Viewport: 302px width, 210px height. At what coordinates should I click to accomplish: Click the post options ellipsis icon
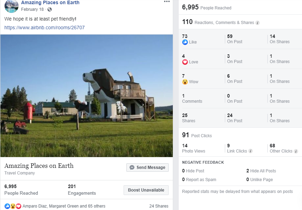click(167, 2)
